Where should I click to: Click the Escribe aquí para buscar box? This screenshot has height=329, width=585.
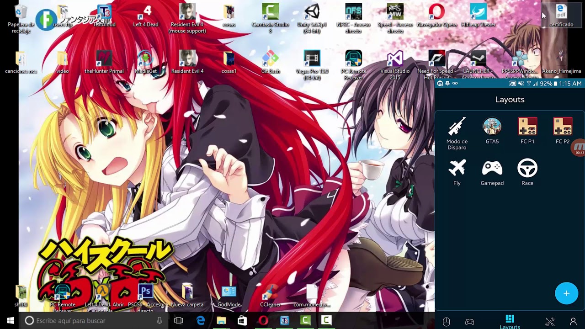tap(94, 321)
